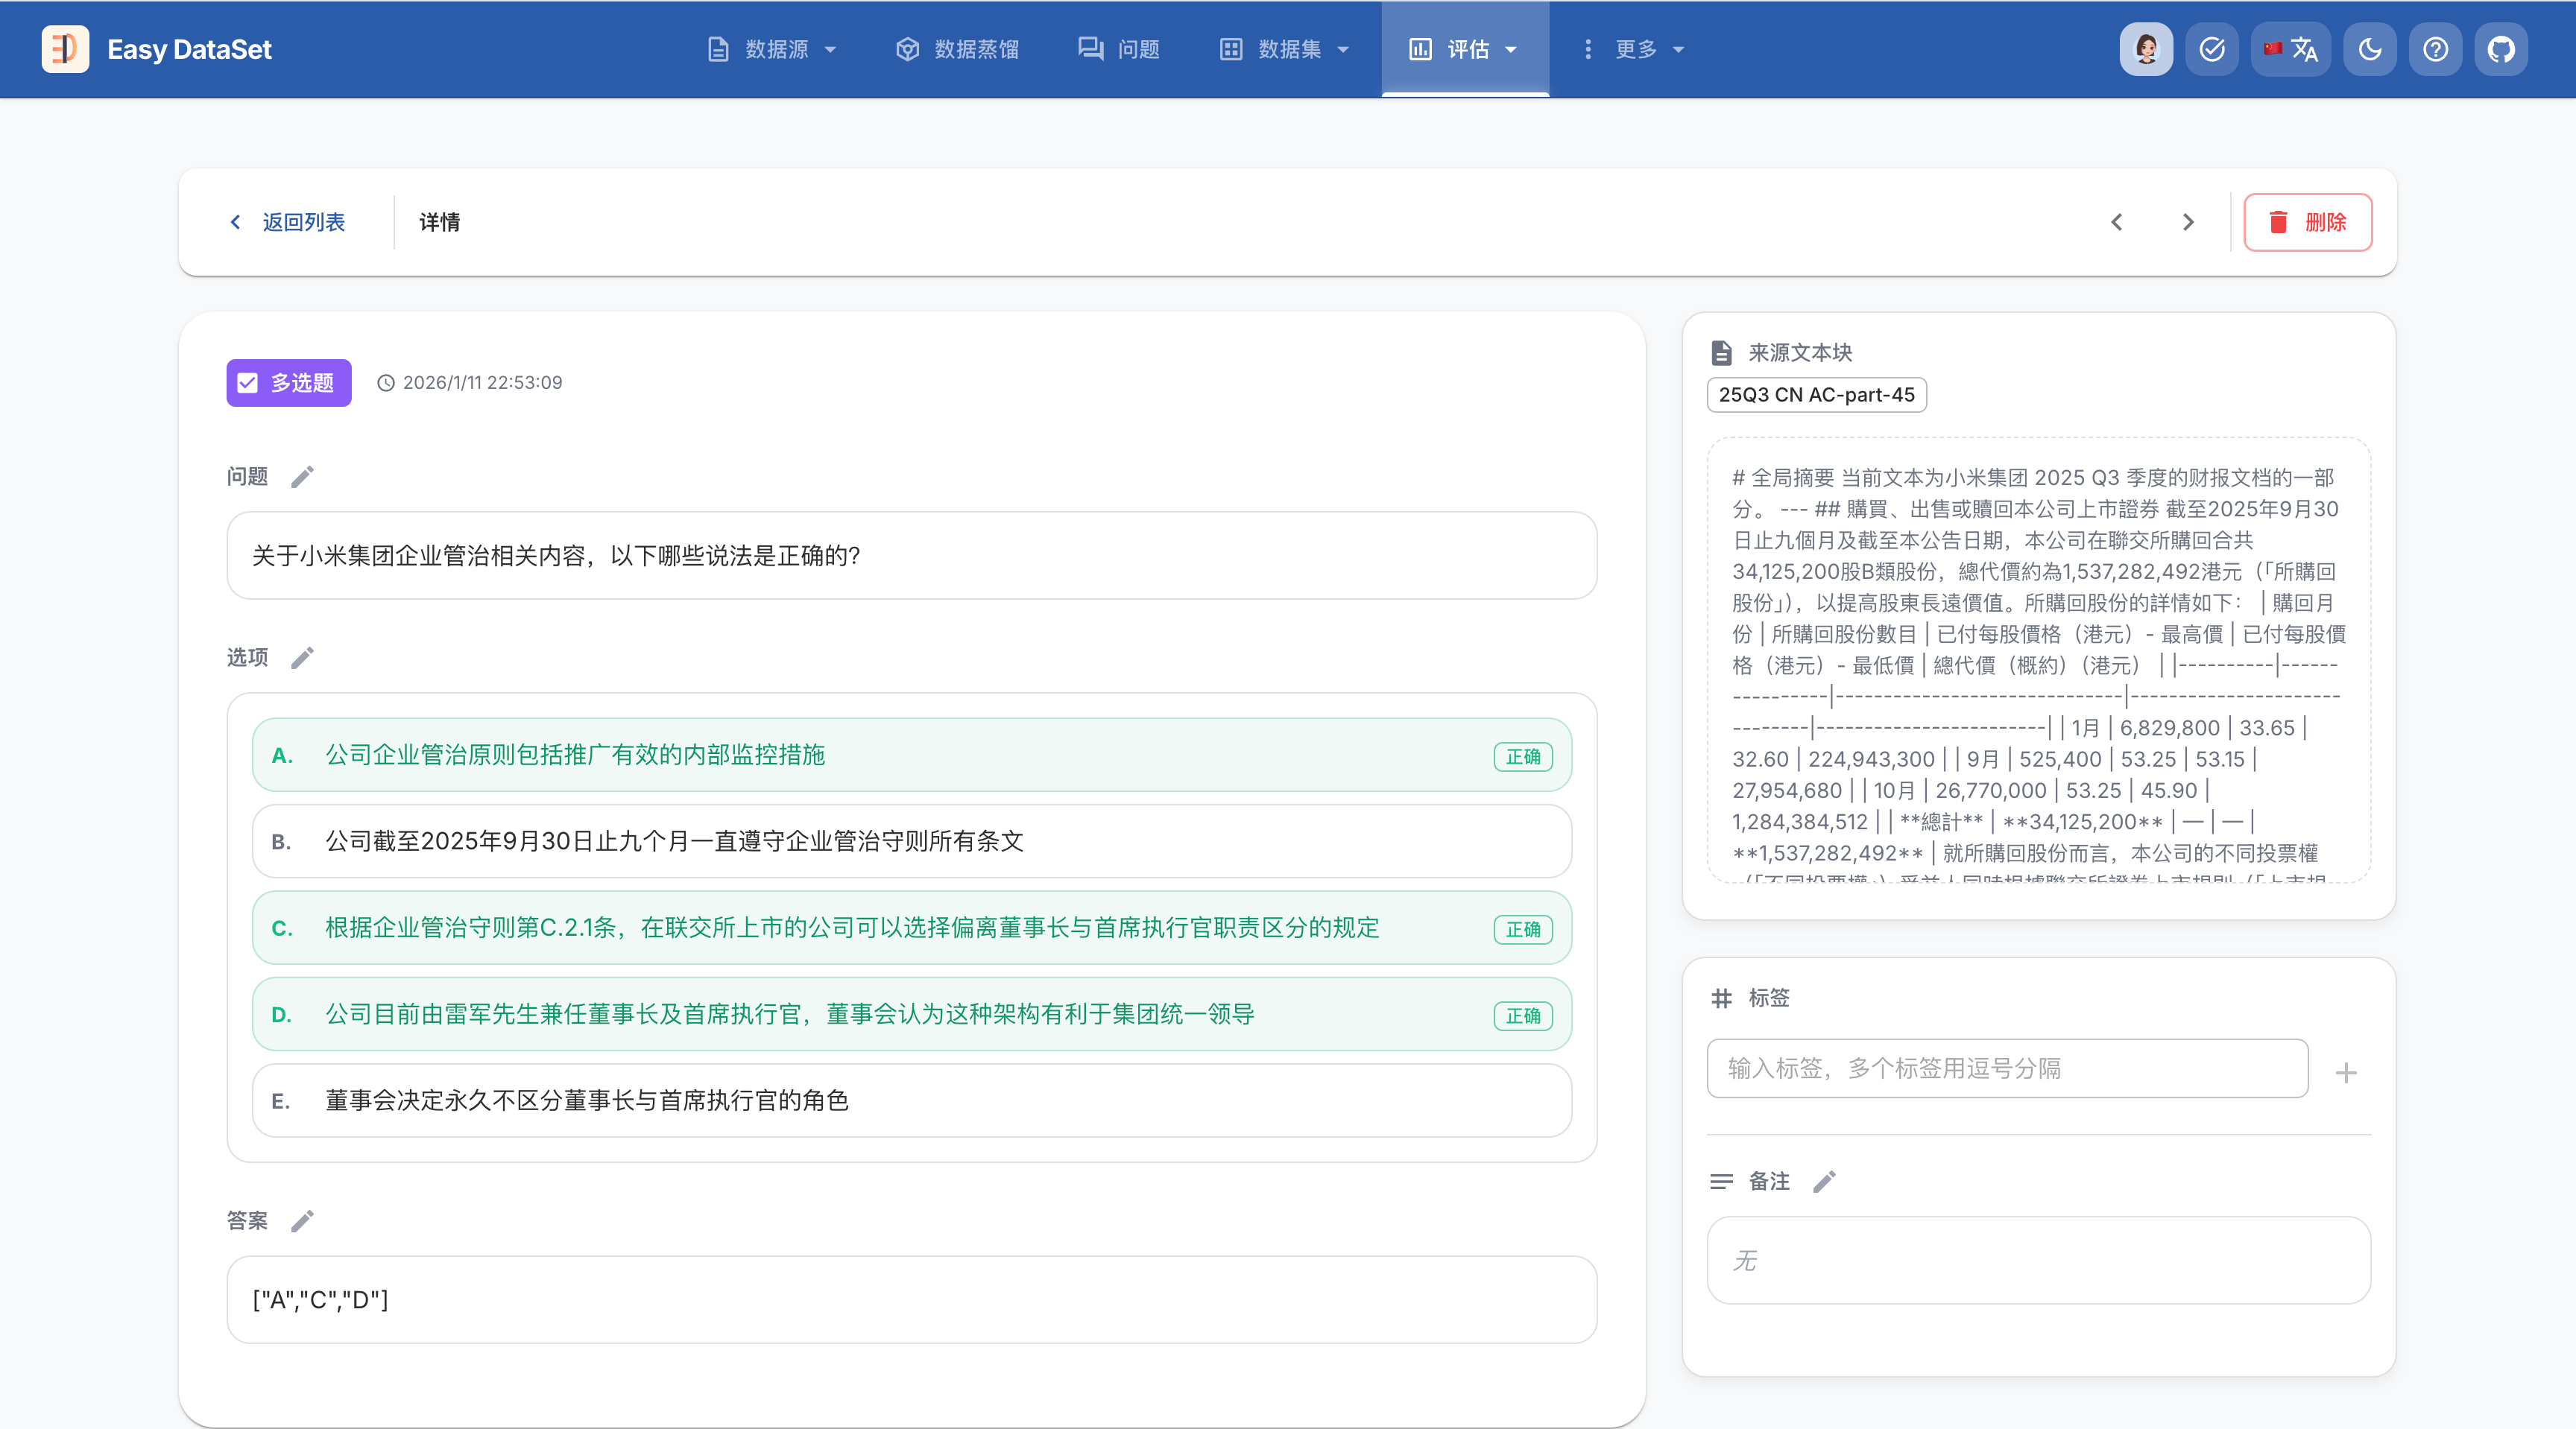Edit the question with pencil icon

(302, 477)
